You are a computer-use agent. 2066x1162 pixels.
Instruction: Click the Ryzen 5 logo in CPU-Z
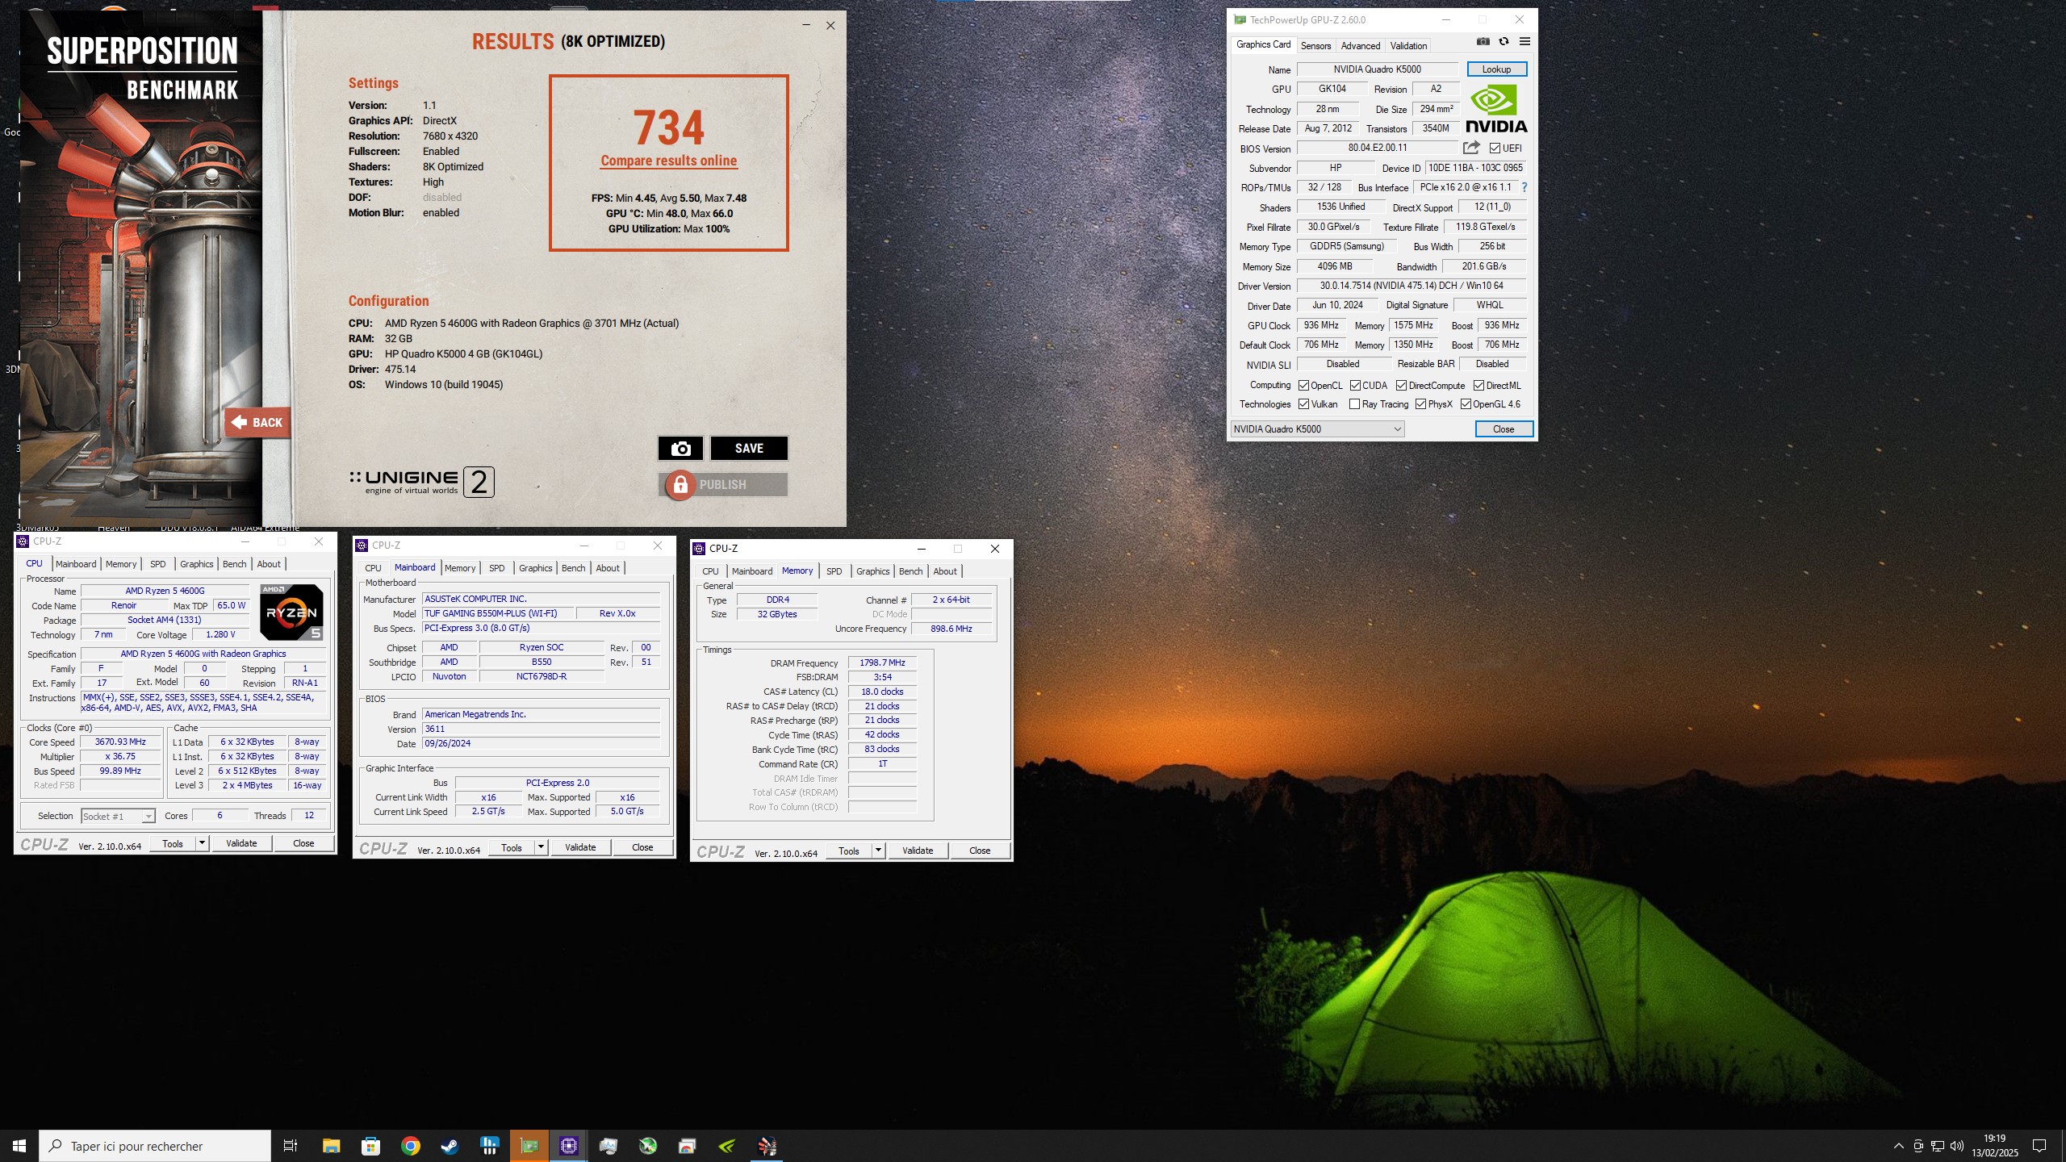pyautogui.click(x=291, y=612)
